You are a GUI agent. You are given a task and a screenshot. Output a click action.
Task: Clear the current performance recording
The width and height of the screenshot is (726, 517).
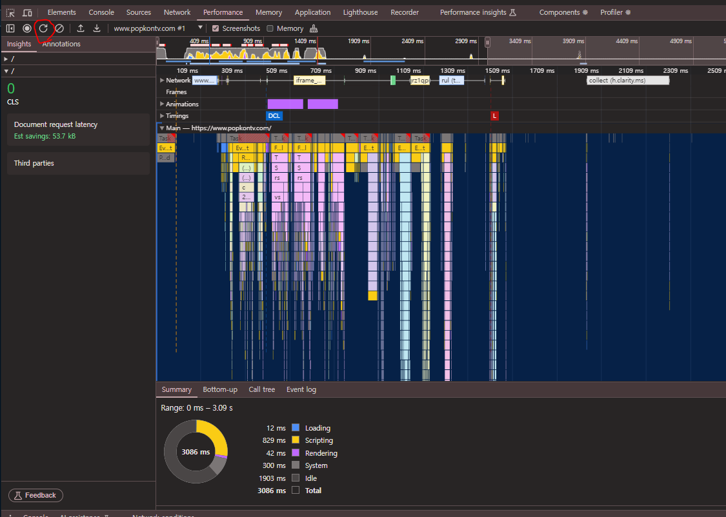point(59,28)
